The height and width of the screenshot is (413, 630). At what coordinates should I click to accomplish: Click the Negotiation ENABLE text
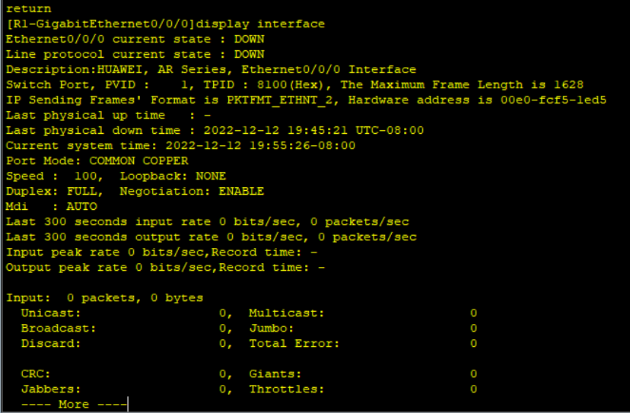pyautogui.click(x=192, y=191)
